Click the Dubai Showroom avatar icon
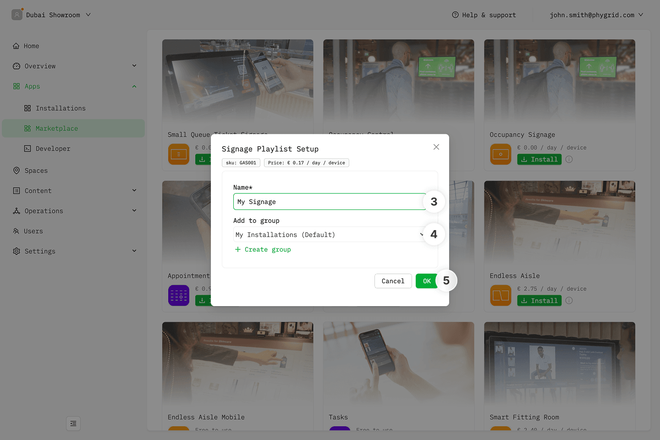 point(17,15)
